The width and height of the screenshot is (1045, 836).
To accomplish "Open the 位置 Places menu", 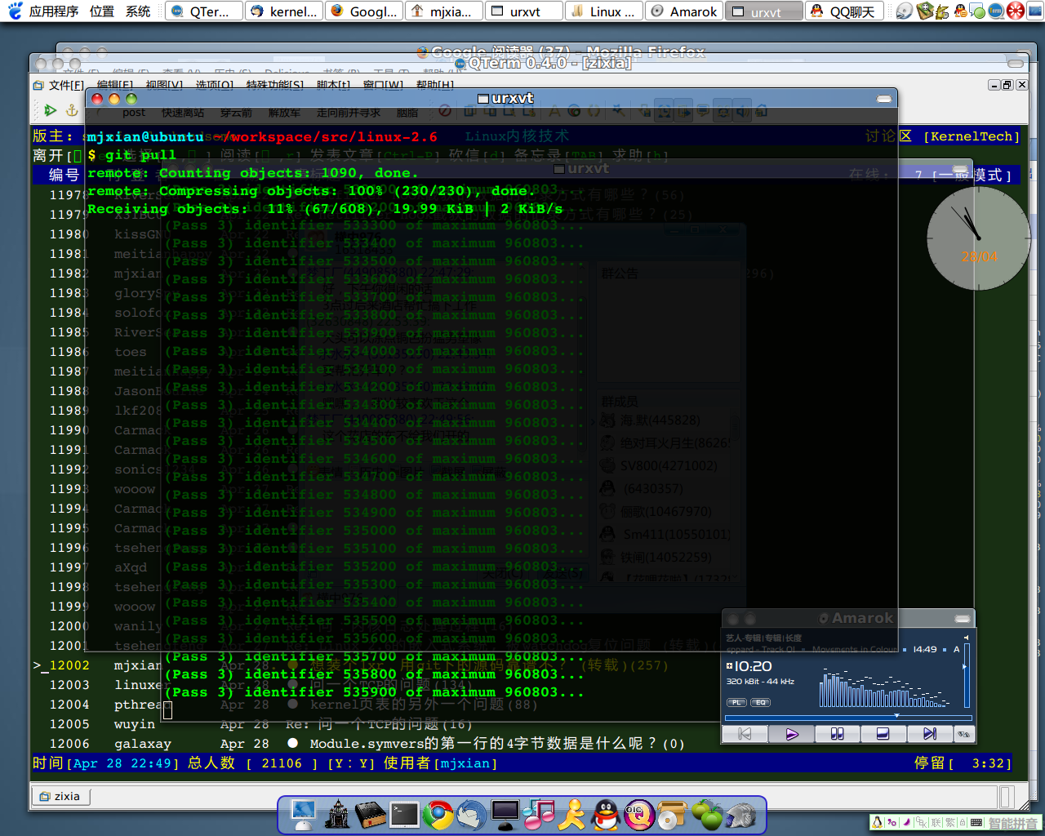I will point(102,11).
